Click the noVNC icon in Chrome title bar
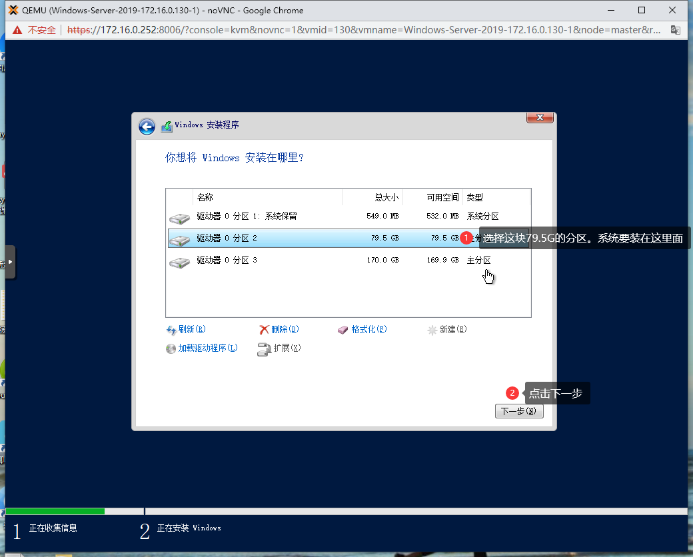Screen dimensions: 693x557 (x=13, y=10)
